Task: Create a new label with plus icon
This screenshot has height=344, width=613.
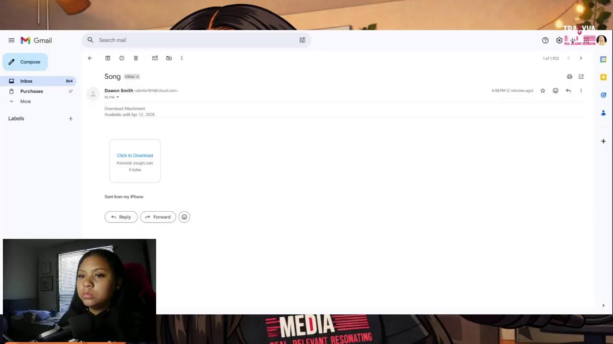Action: click(x=70, y=118)
